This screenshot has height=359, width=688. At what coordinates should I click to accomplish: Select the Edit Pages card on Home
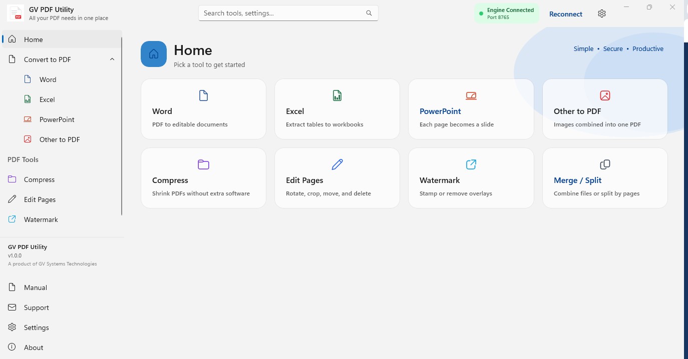click(337, 178)
